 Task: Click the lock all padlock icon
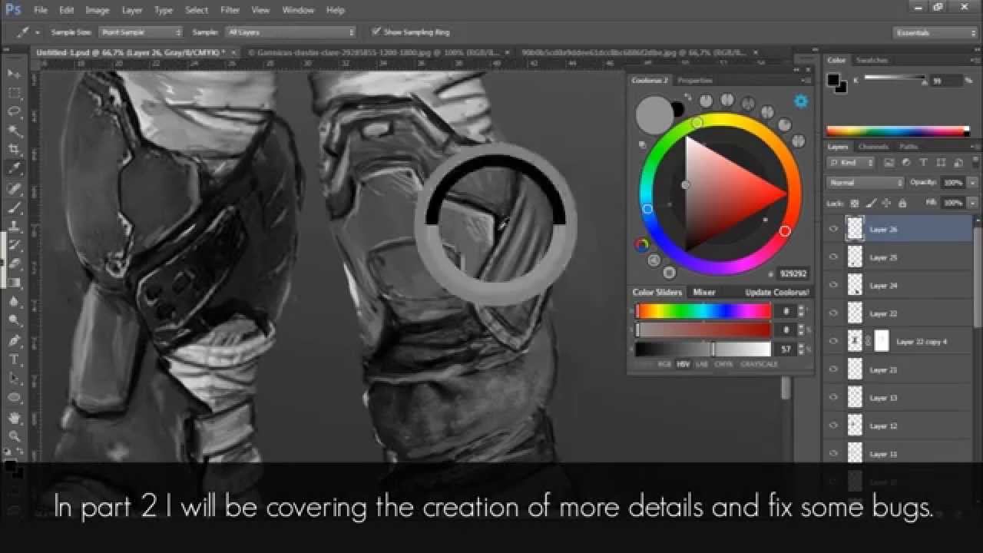click(902, 204)
